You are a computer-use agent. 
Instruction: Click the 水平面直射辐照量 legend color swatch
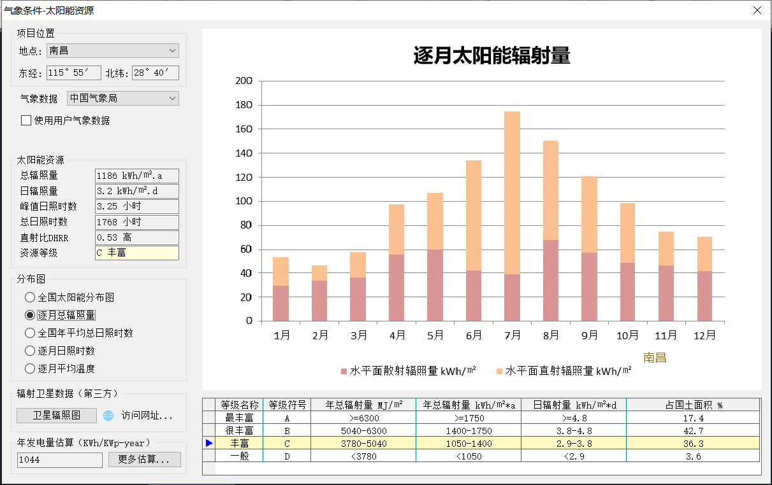(499, 371)
